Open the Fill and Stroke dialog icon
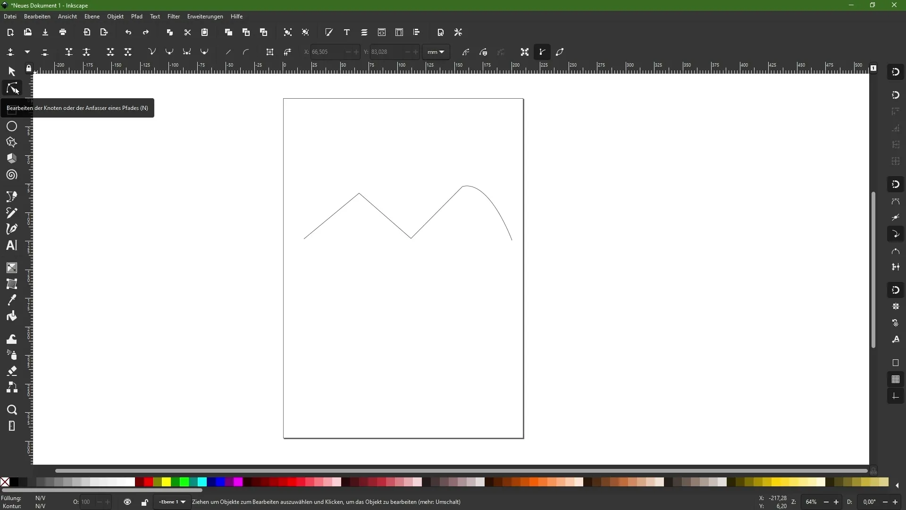The height and width of the screenshot is (510, 906). tap(329, 33)
